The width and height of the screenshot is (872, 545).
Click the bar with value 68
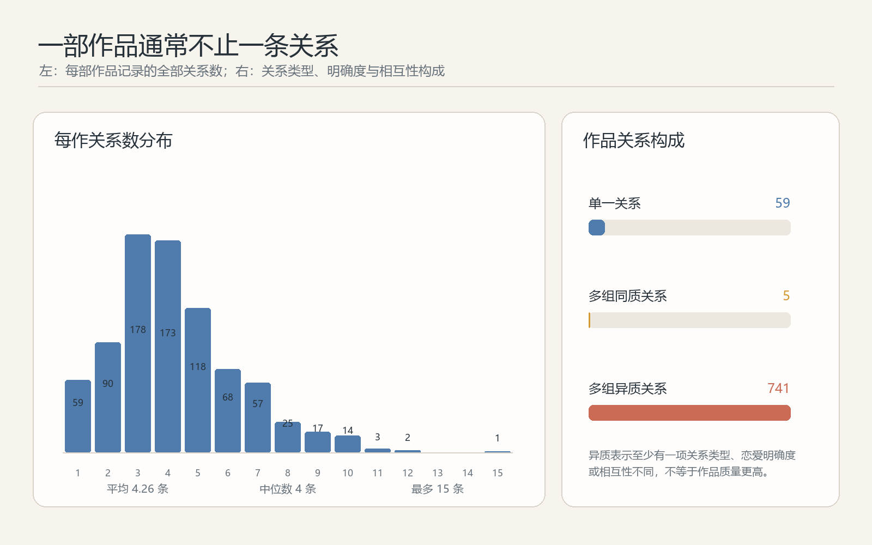point(228,411)
